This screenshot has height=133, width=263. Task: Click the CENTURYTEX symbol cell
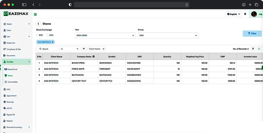click(x=112, y=81)
